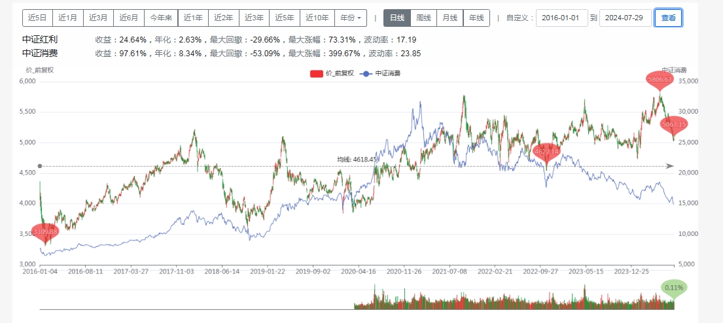
Task: Select the 近1年 range tab
Action: (194, 18)
